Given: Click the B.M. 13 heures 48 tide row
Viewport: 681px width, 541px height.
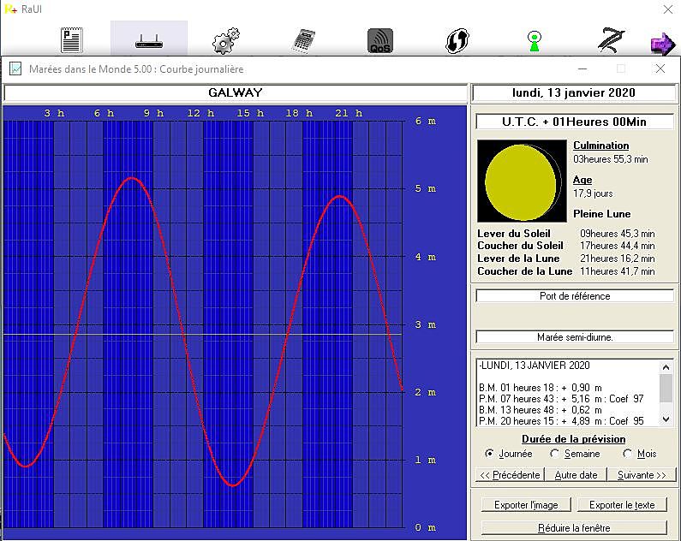Looking at the screenshot, I should (x=541, y=410).
